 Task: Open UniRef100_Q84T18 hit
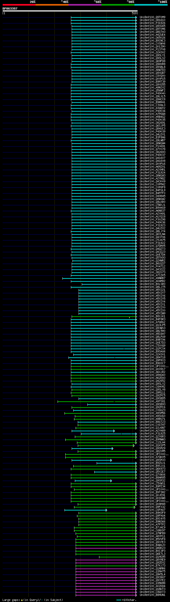coord(153,358)
